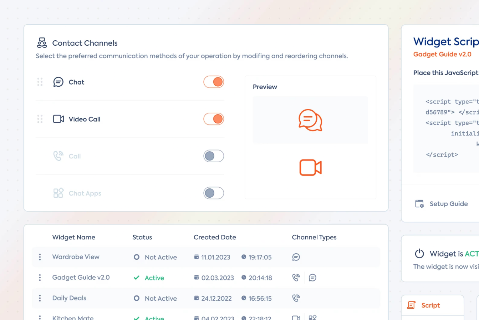Screen dimensions: 479x320
Task: Click the calendar icon beside 02.03.2023
Action: pos(197,278)
